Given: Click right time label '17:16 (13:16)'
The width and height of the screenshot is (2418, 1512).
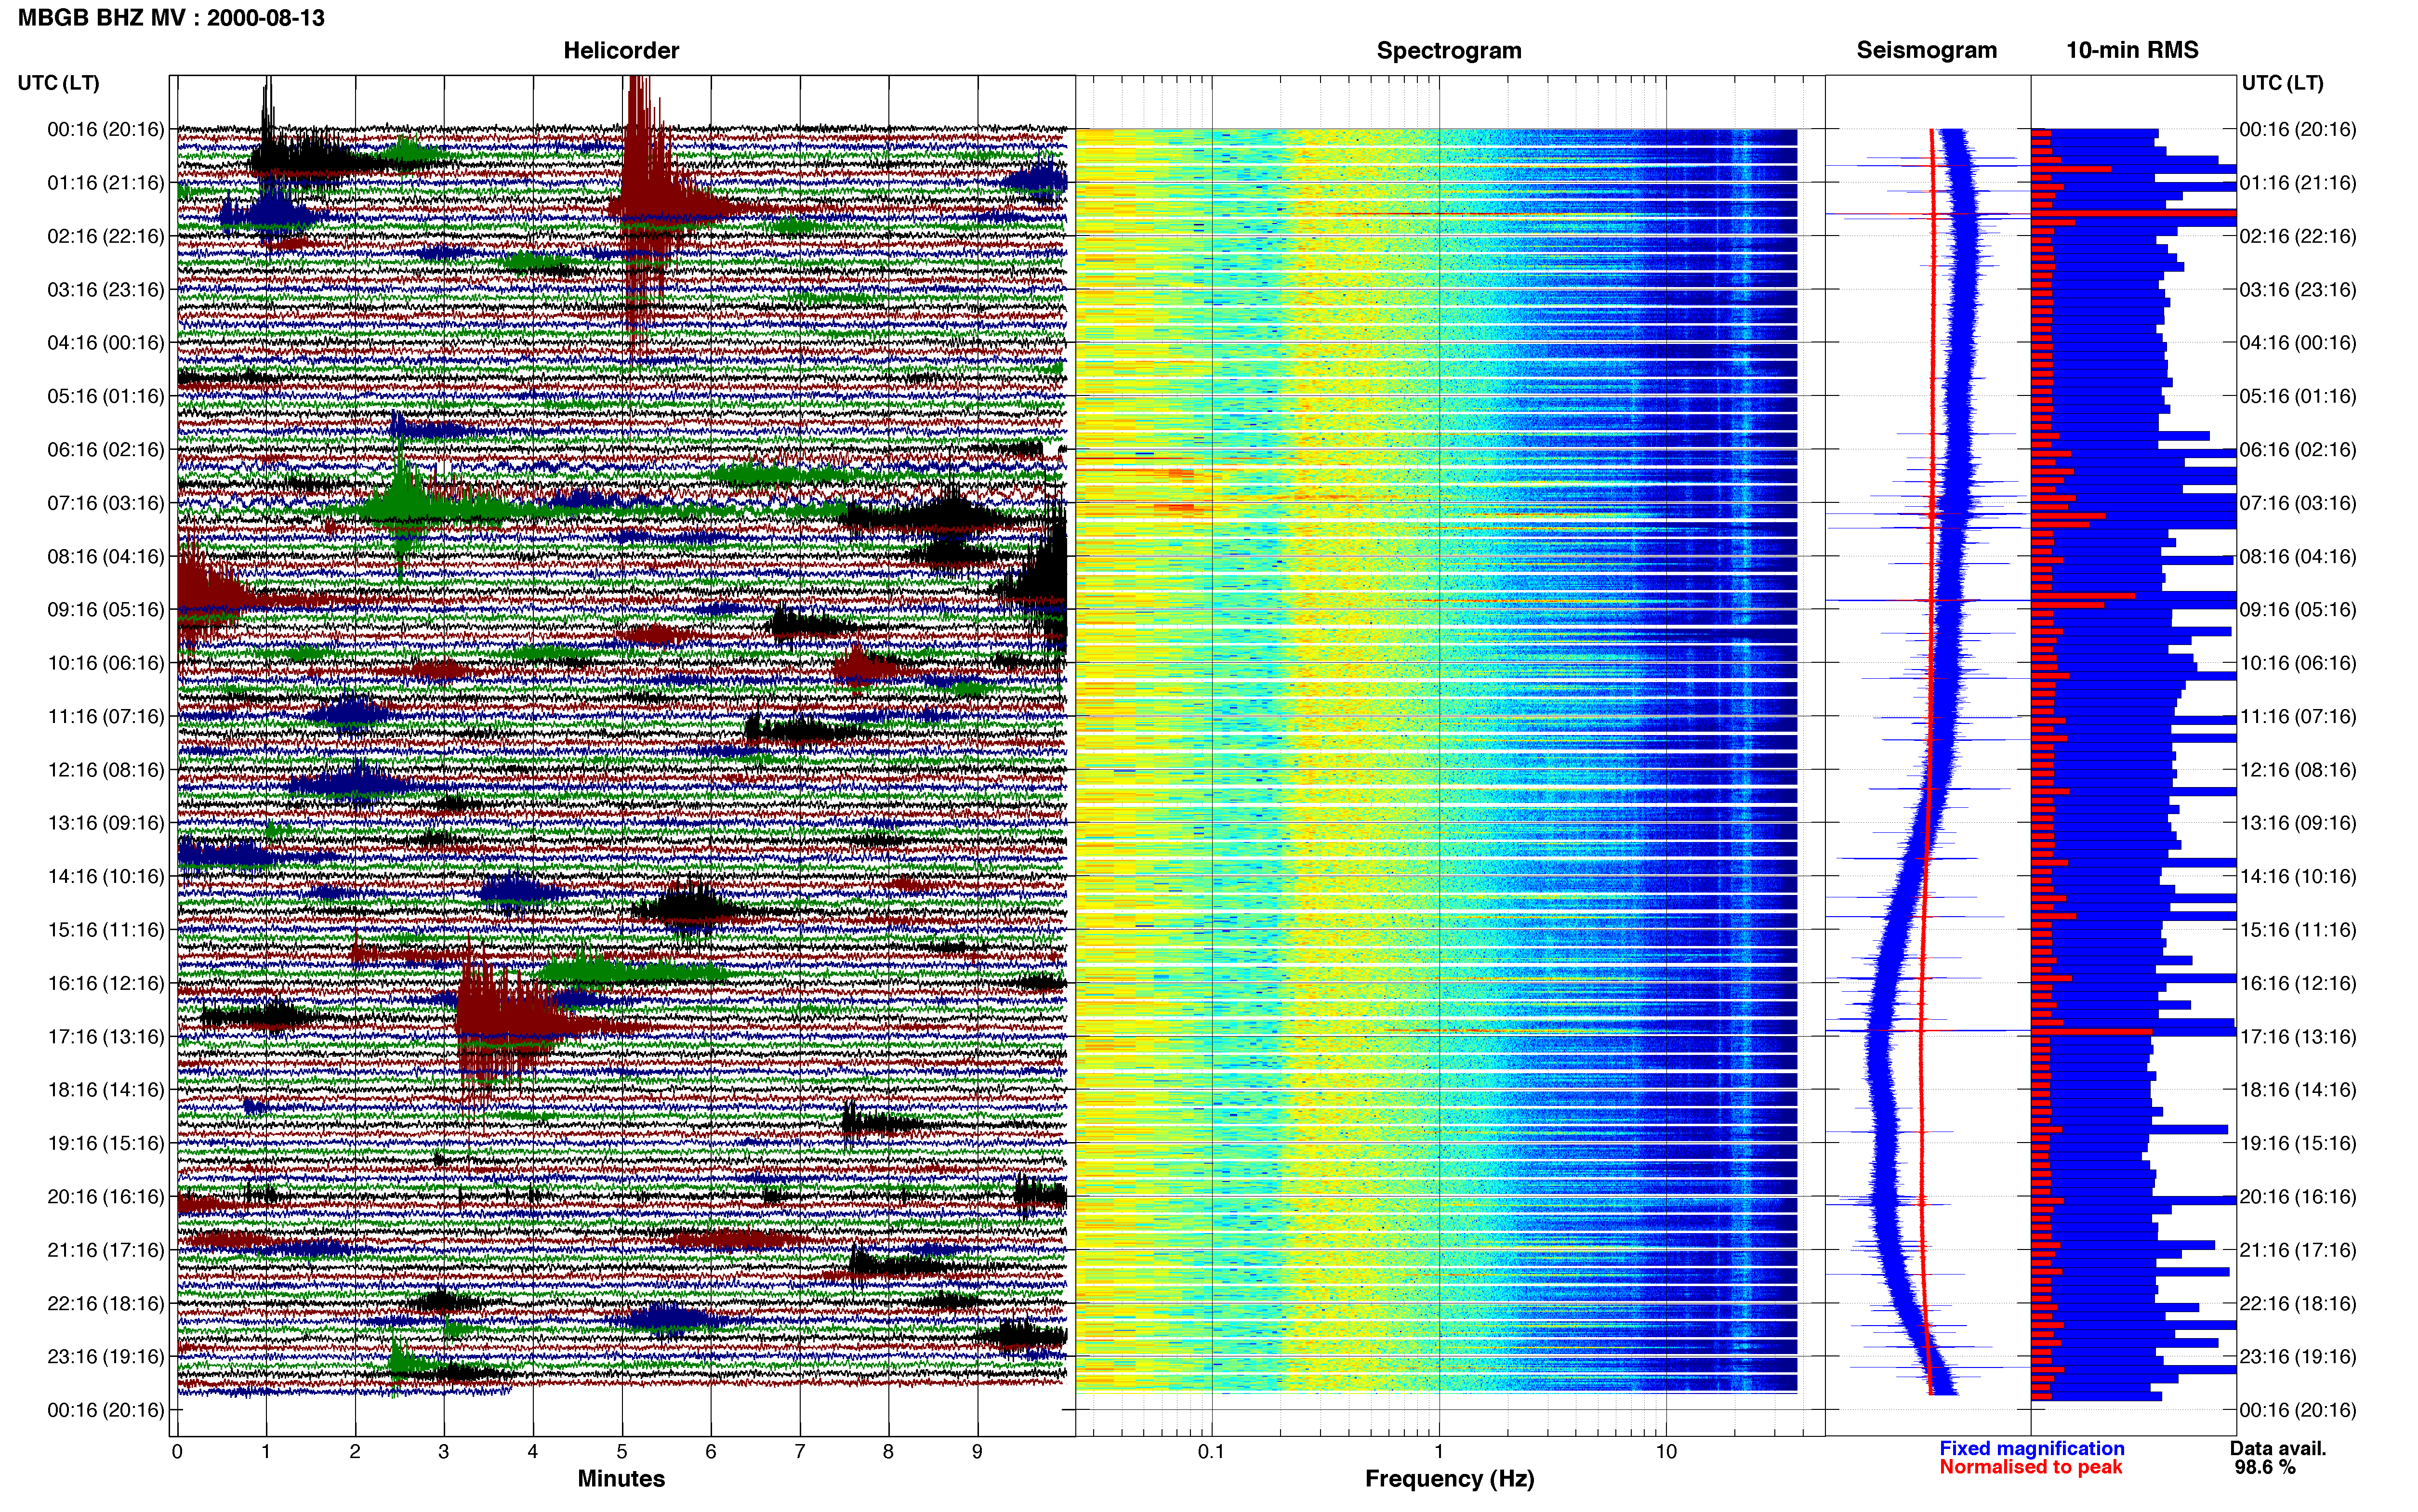Looking at the screenshot, I should [x=2298, y=1037].
